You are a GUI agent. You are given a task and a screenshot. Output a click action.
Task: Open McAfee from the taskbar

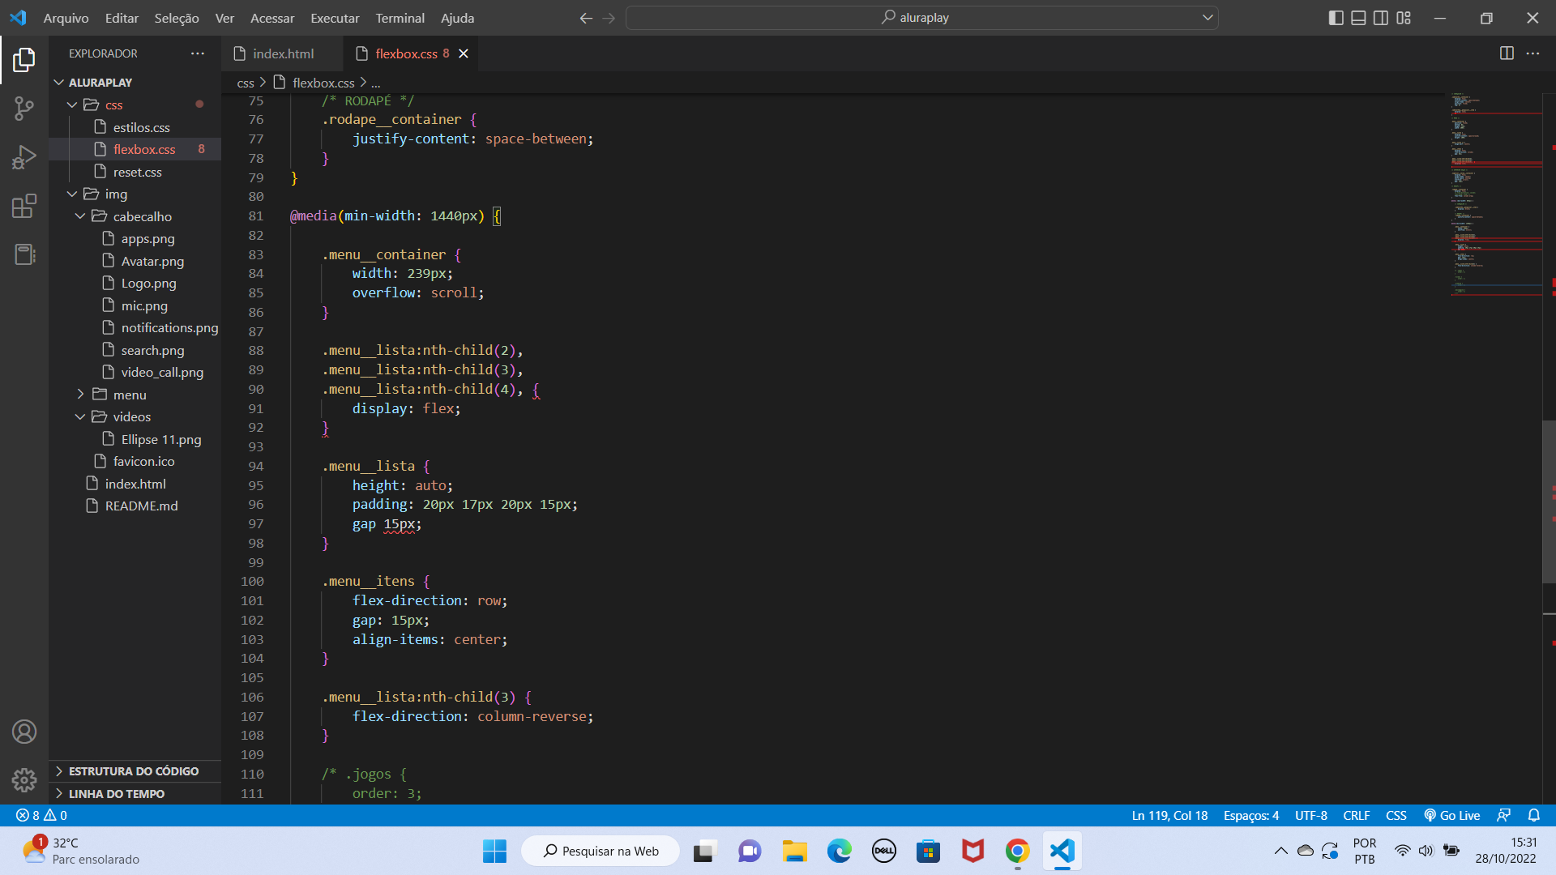972,851
